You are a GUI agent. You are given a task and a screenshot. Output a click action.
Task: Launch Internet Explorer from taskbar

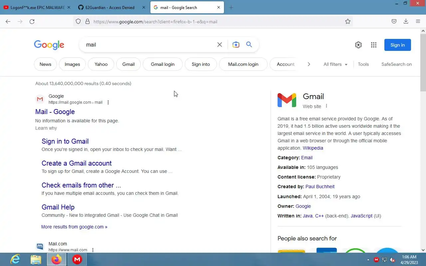15,259
